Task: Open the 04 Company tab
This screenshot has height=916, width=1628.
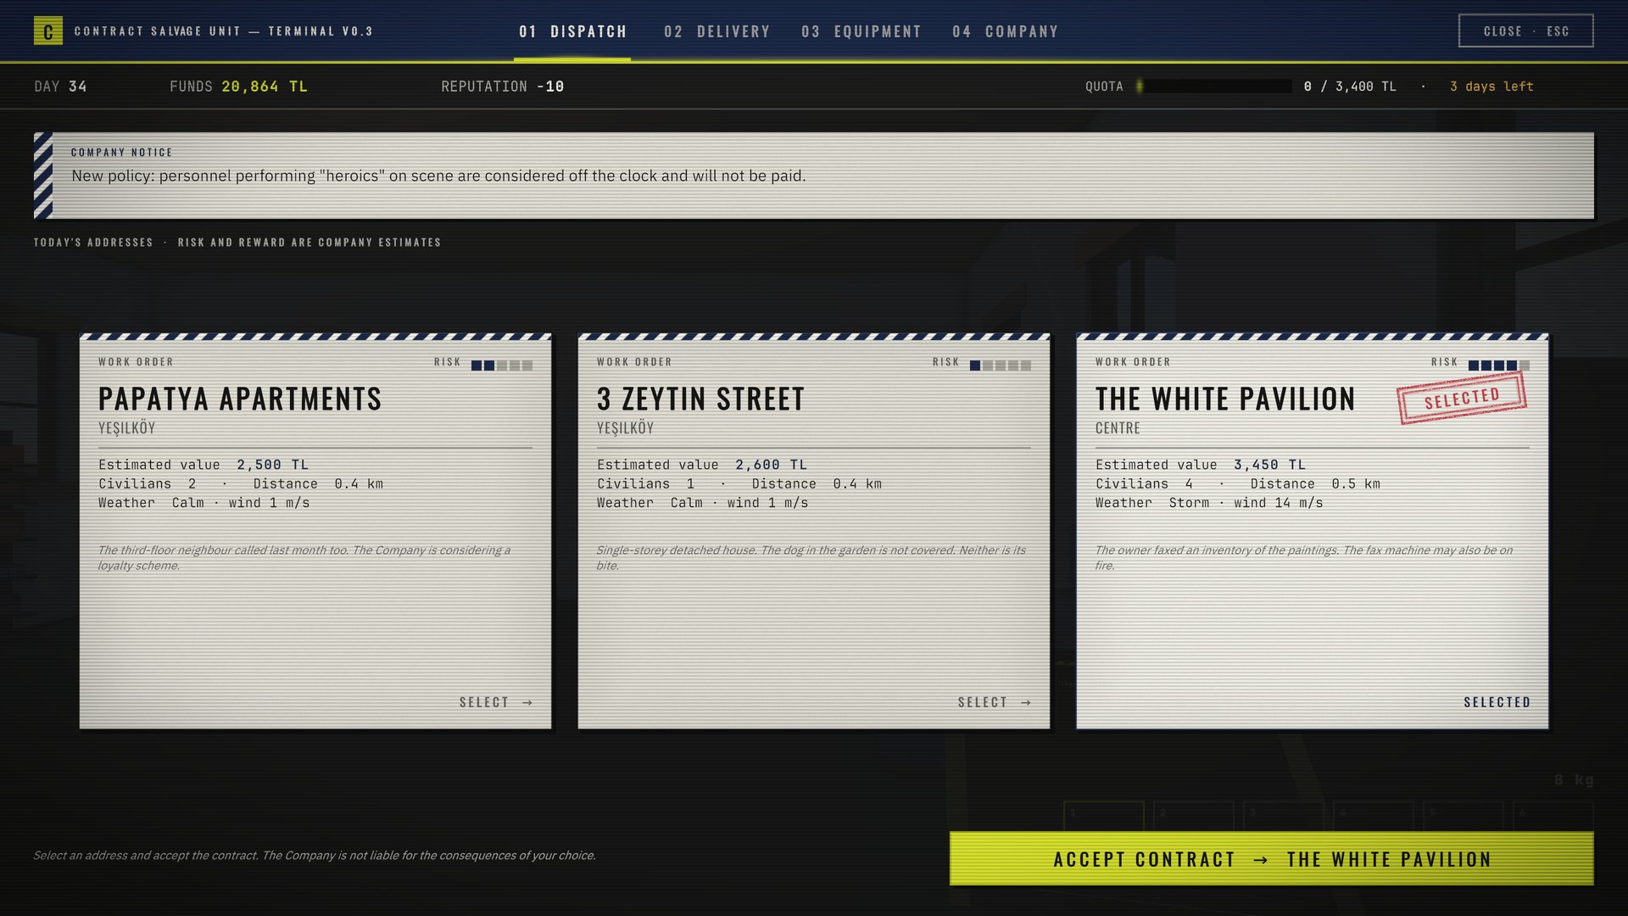Action: tap(1006, 31)
